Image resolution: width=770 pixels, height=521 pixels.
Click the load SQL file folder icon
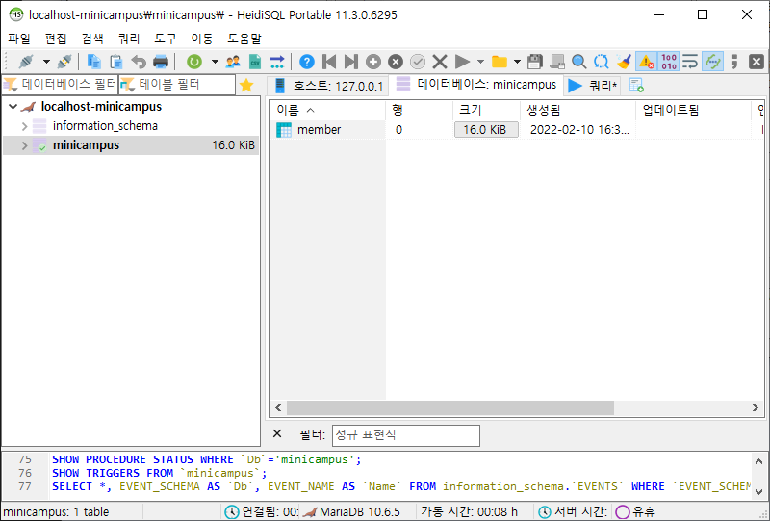point(500,62)
